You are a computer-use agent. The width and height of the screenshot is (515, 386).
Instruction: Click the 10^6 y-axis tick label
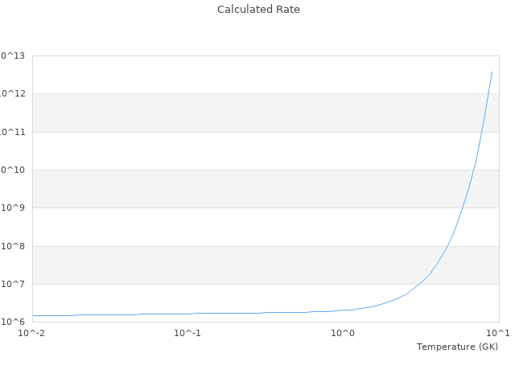[14, 322]
